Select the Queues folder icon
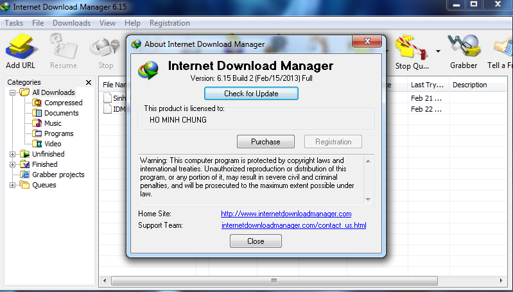This screenshot has height=292, width=513. point(24,185)
